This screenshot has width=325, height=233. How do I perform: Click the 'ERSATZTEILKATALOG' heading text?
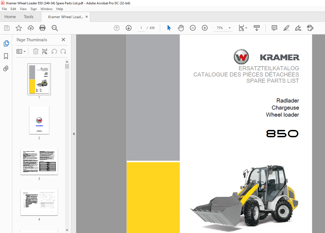(x=269, y=68)
